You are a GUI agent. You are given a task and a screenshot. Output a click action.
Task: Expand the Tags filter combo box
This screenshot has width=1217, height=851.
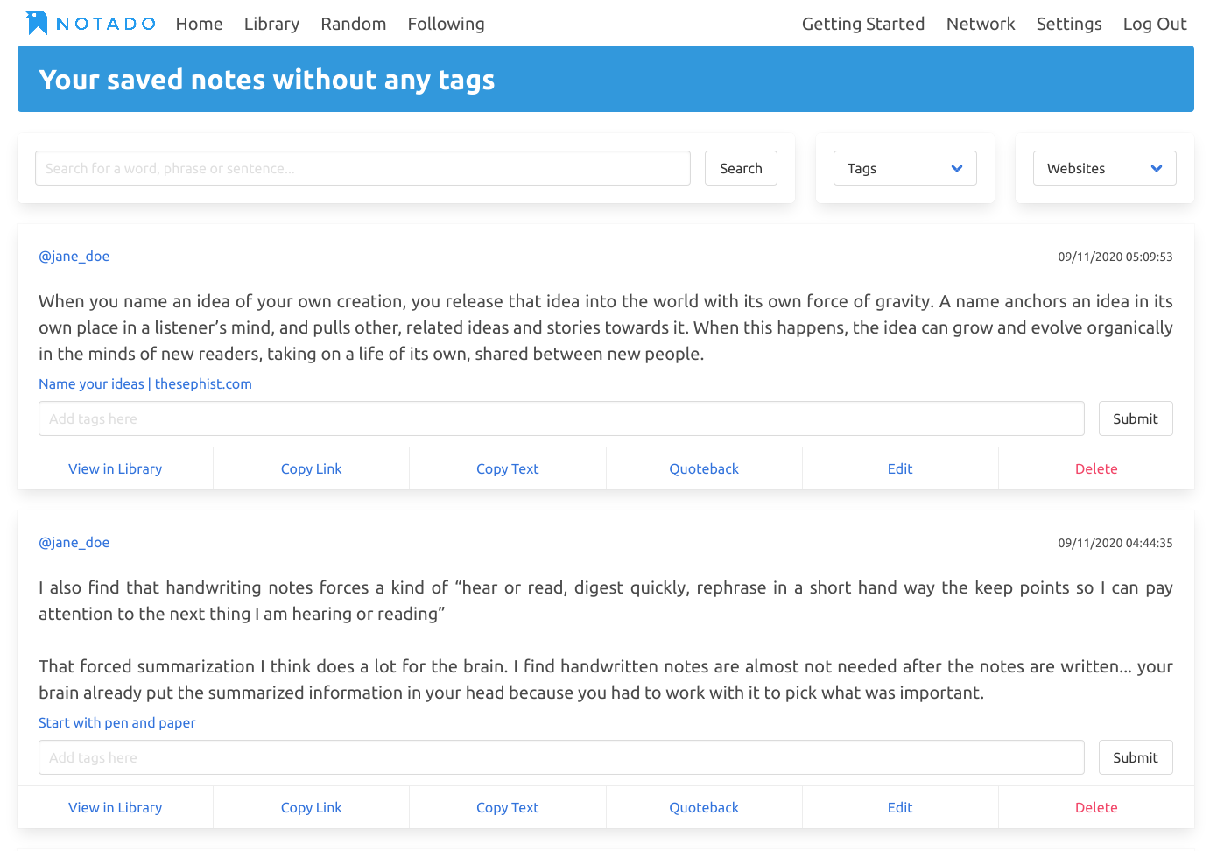click(x=905, y=168)
